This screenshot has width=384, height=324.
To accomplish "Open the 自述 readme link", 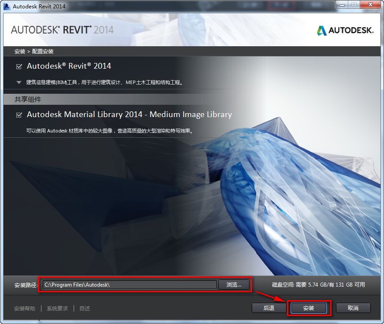I will (x=84, y=308).
